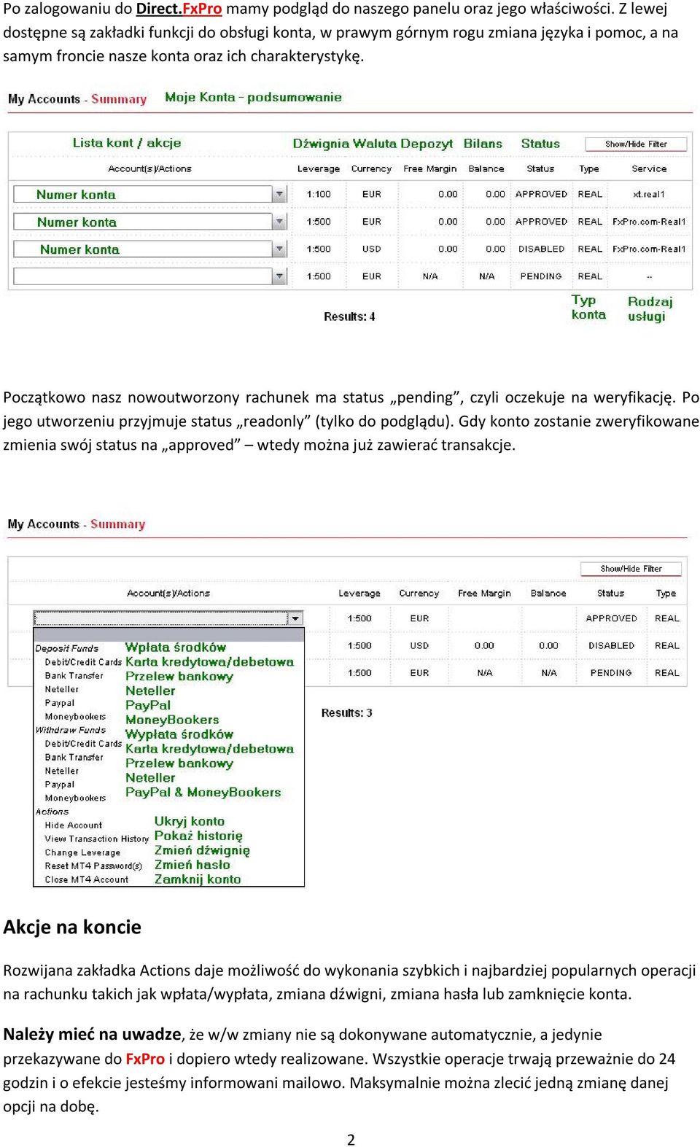Viewport: 700px width, 1147px height.
Task: Click Free Margin header in the Results: 4 table
Action: [430, 168]
